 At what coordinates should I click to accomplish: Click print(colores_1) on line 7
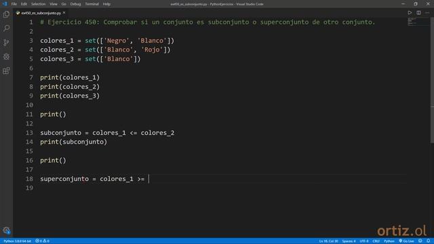[x=70, y=77]
